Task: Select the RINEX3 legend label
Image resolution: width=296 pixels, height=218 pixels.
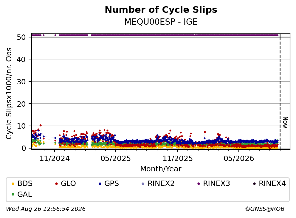Action: tap(216, 183)
